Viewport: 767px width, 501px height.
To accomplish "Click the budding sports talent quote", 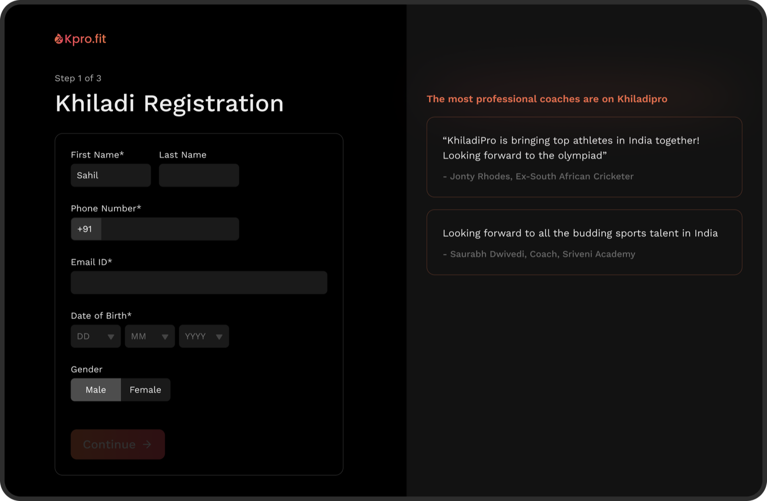I will tap(580, 233).
